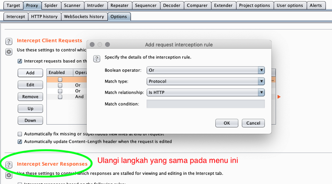Open the Boolean operator dropdown

(x=205, y=70)
